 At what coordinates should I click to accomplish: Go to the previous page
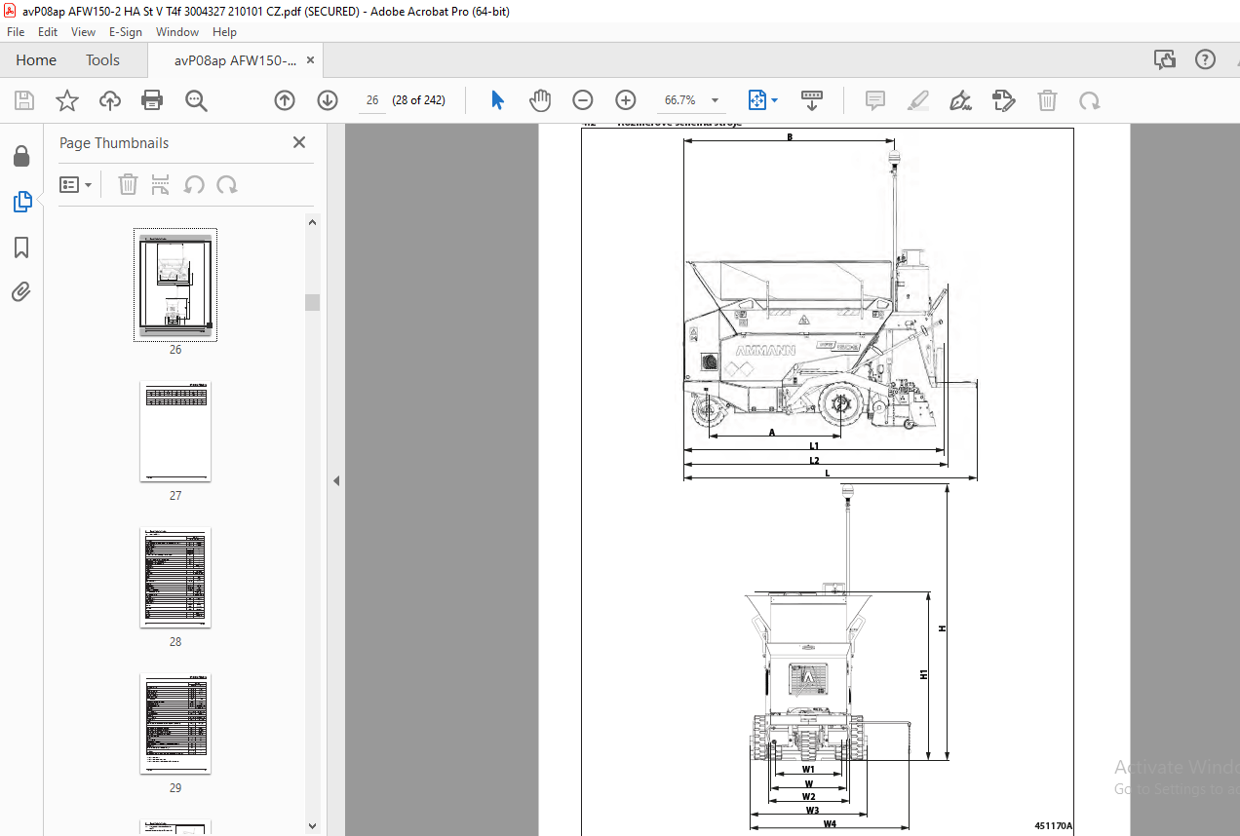285,100
